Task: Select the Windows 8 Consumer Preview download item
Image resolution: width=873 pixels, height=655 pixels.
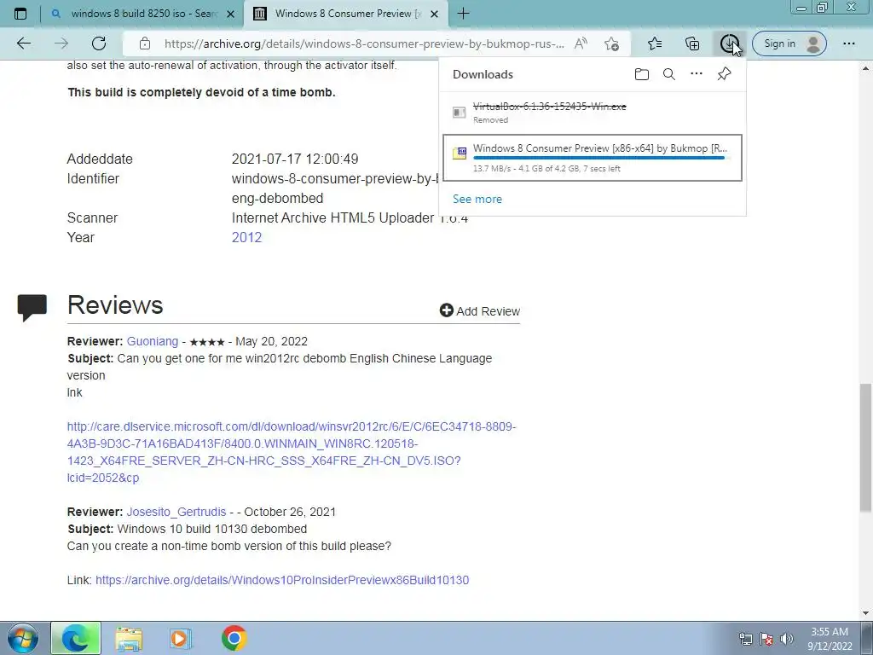Action: pyautogui.click(x=593, y=158)
